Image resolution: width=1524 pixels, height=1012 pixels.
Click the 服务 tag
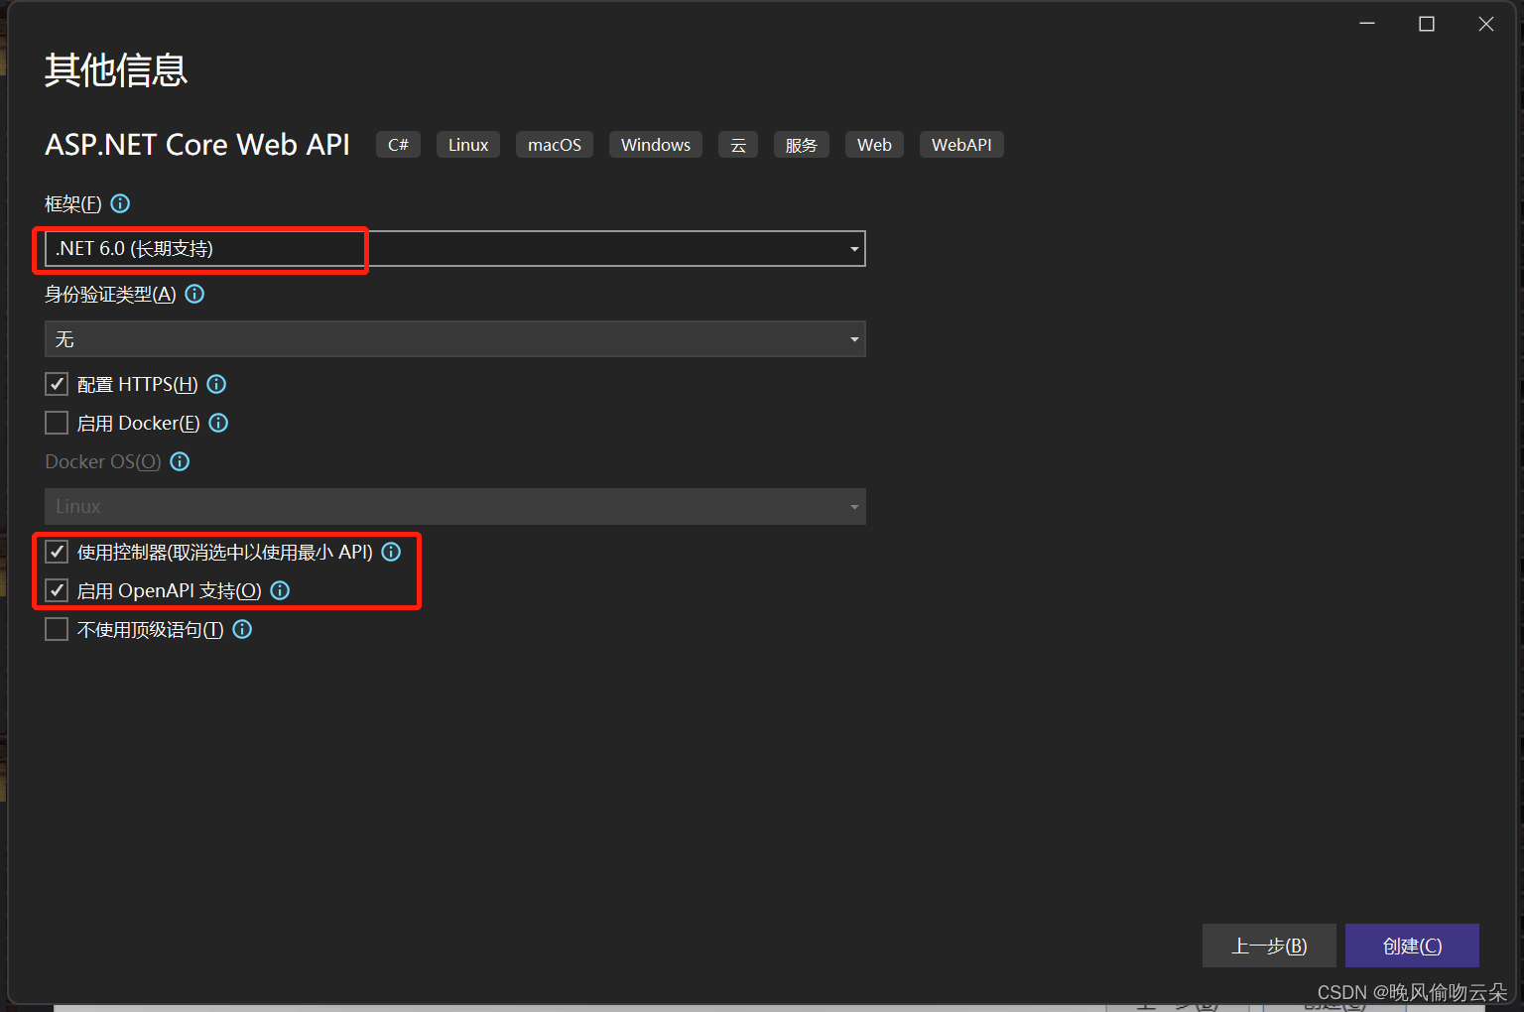(802, 145)
